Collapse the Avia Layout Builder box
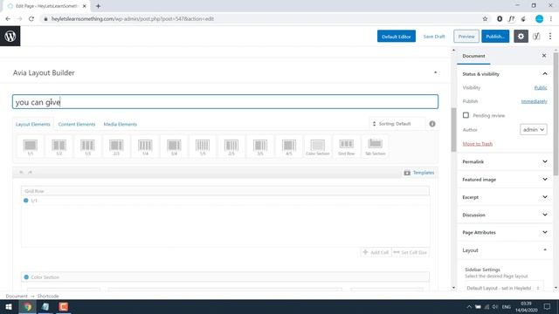 435,72
